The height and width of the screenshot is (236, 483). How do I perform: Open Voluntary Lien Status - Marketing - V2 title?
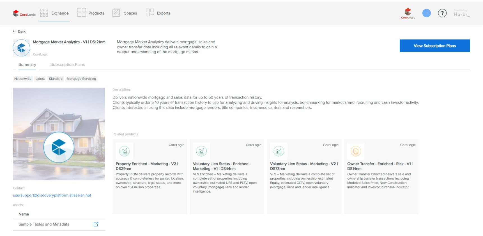304,166
